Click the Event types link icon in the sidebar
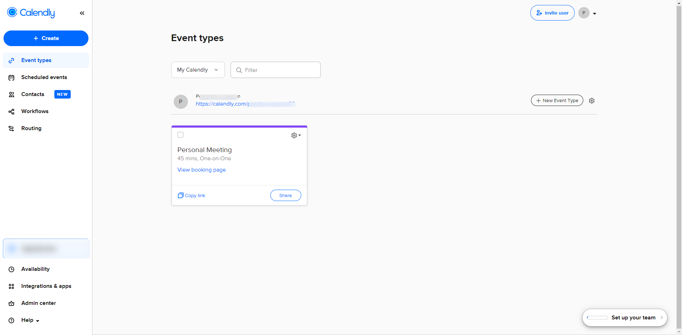 (11, 61)
